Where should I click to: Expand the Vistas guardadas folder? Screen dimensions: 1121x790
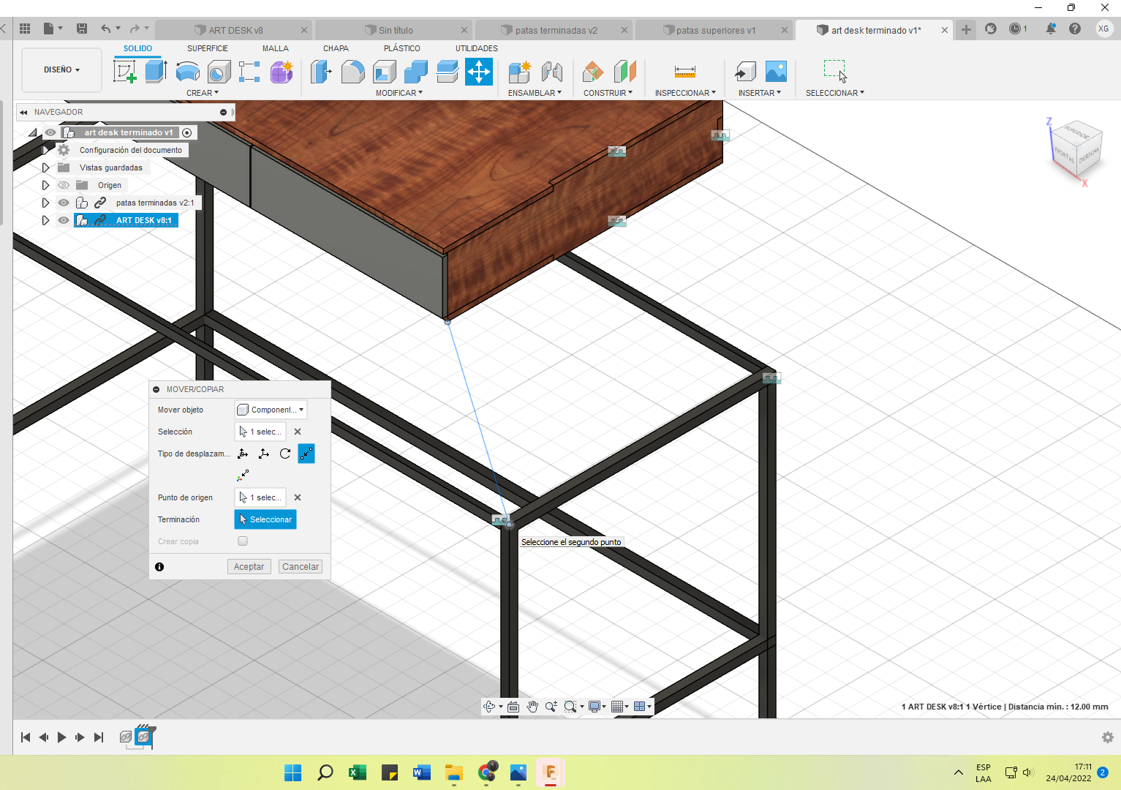coord(45,168)
